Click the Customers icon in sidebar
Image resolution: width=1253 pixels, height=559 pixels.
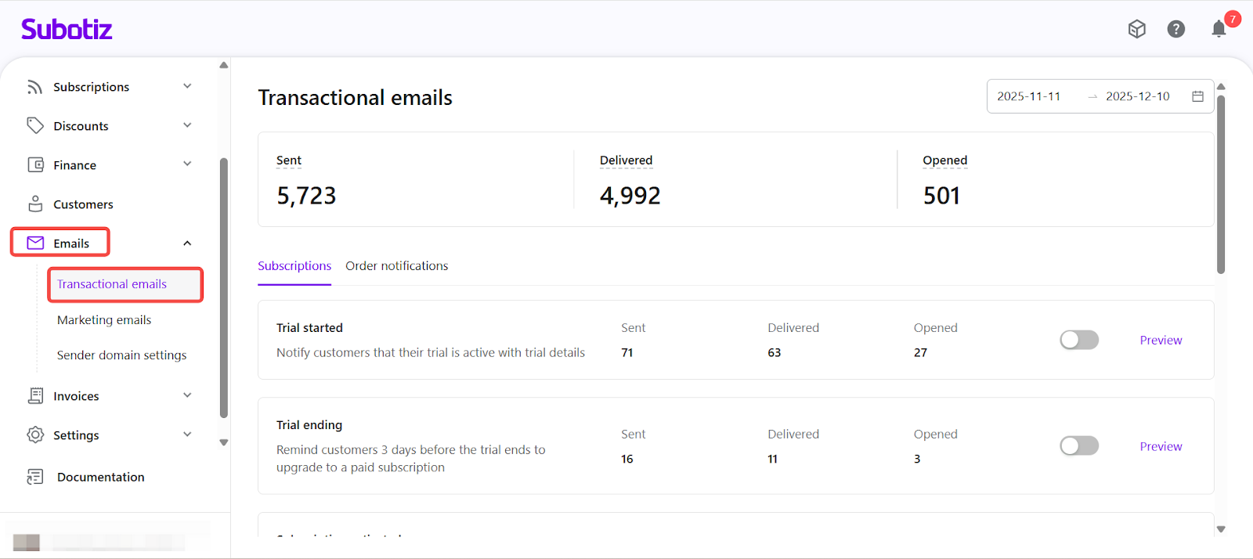click(35, 204)
